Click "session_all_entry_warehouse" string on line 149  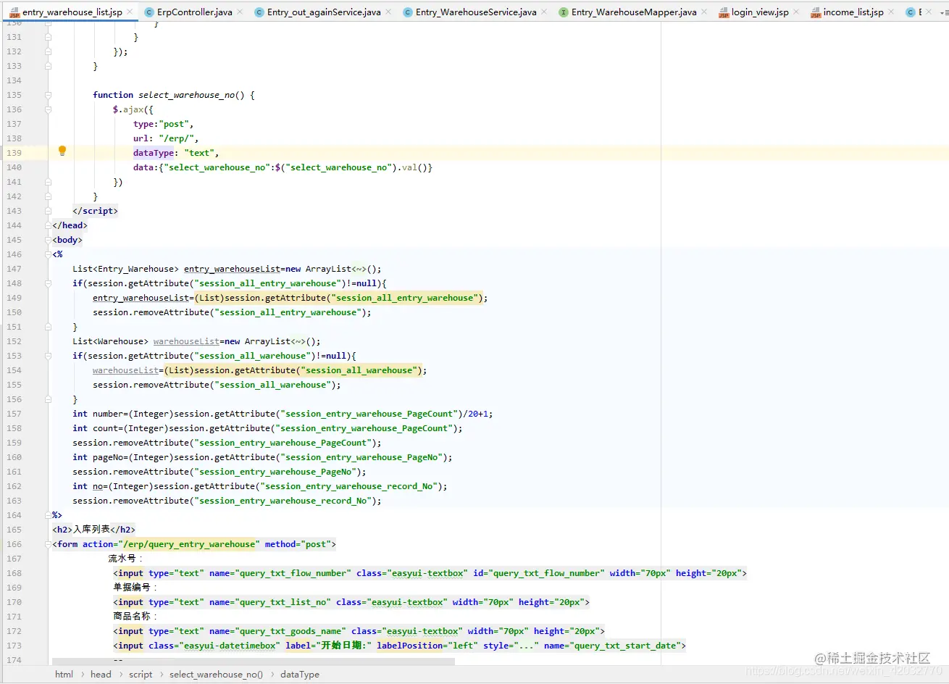[x=404, y=298]
